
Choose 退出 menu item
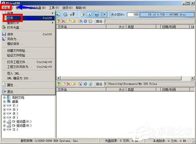28,92
